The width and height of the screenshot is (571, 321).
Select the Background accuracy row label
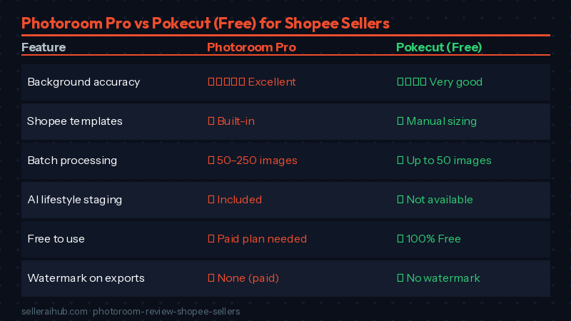[x=84, y=82]
